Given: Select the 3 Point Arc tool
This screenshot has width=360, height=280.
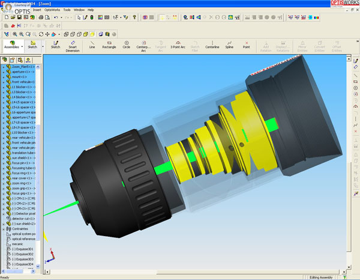Looking at the screenshot, I should click(x=178, y=45).
